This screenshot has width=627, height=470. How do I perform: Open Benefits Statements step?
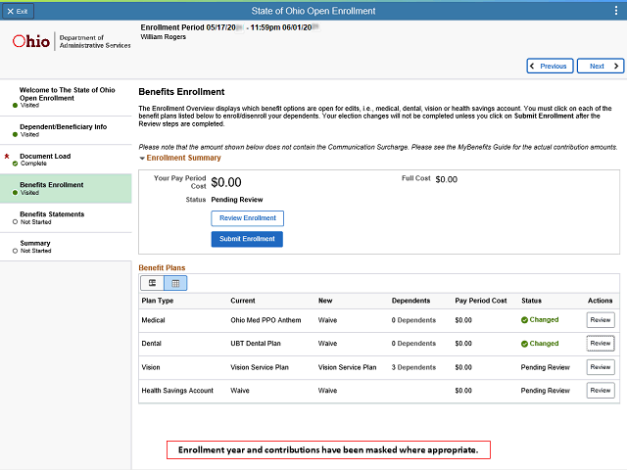[x=66, y=217]
